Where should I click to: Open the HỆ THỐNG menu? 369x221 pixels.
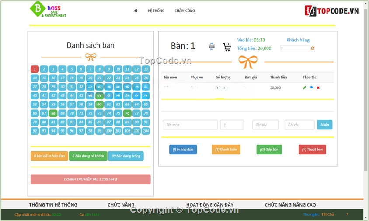click(x=156, y=10)
